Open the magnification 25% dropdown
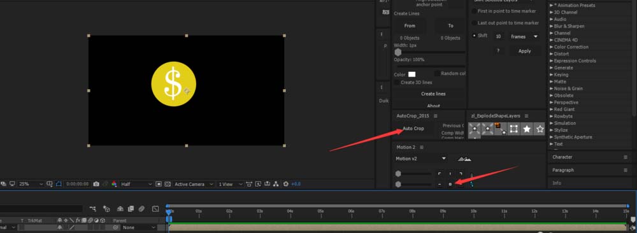The width and height of the screenshot is (637, 233). [30, 184]
